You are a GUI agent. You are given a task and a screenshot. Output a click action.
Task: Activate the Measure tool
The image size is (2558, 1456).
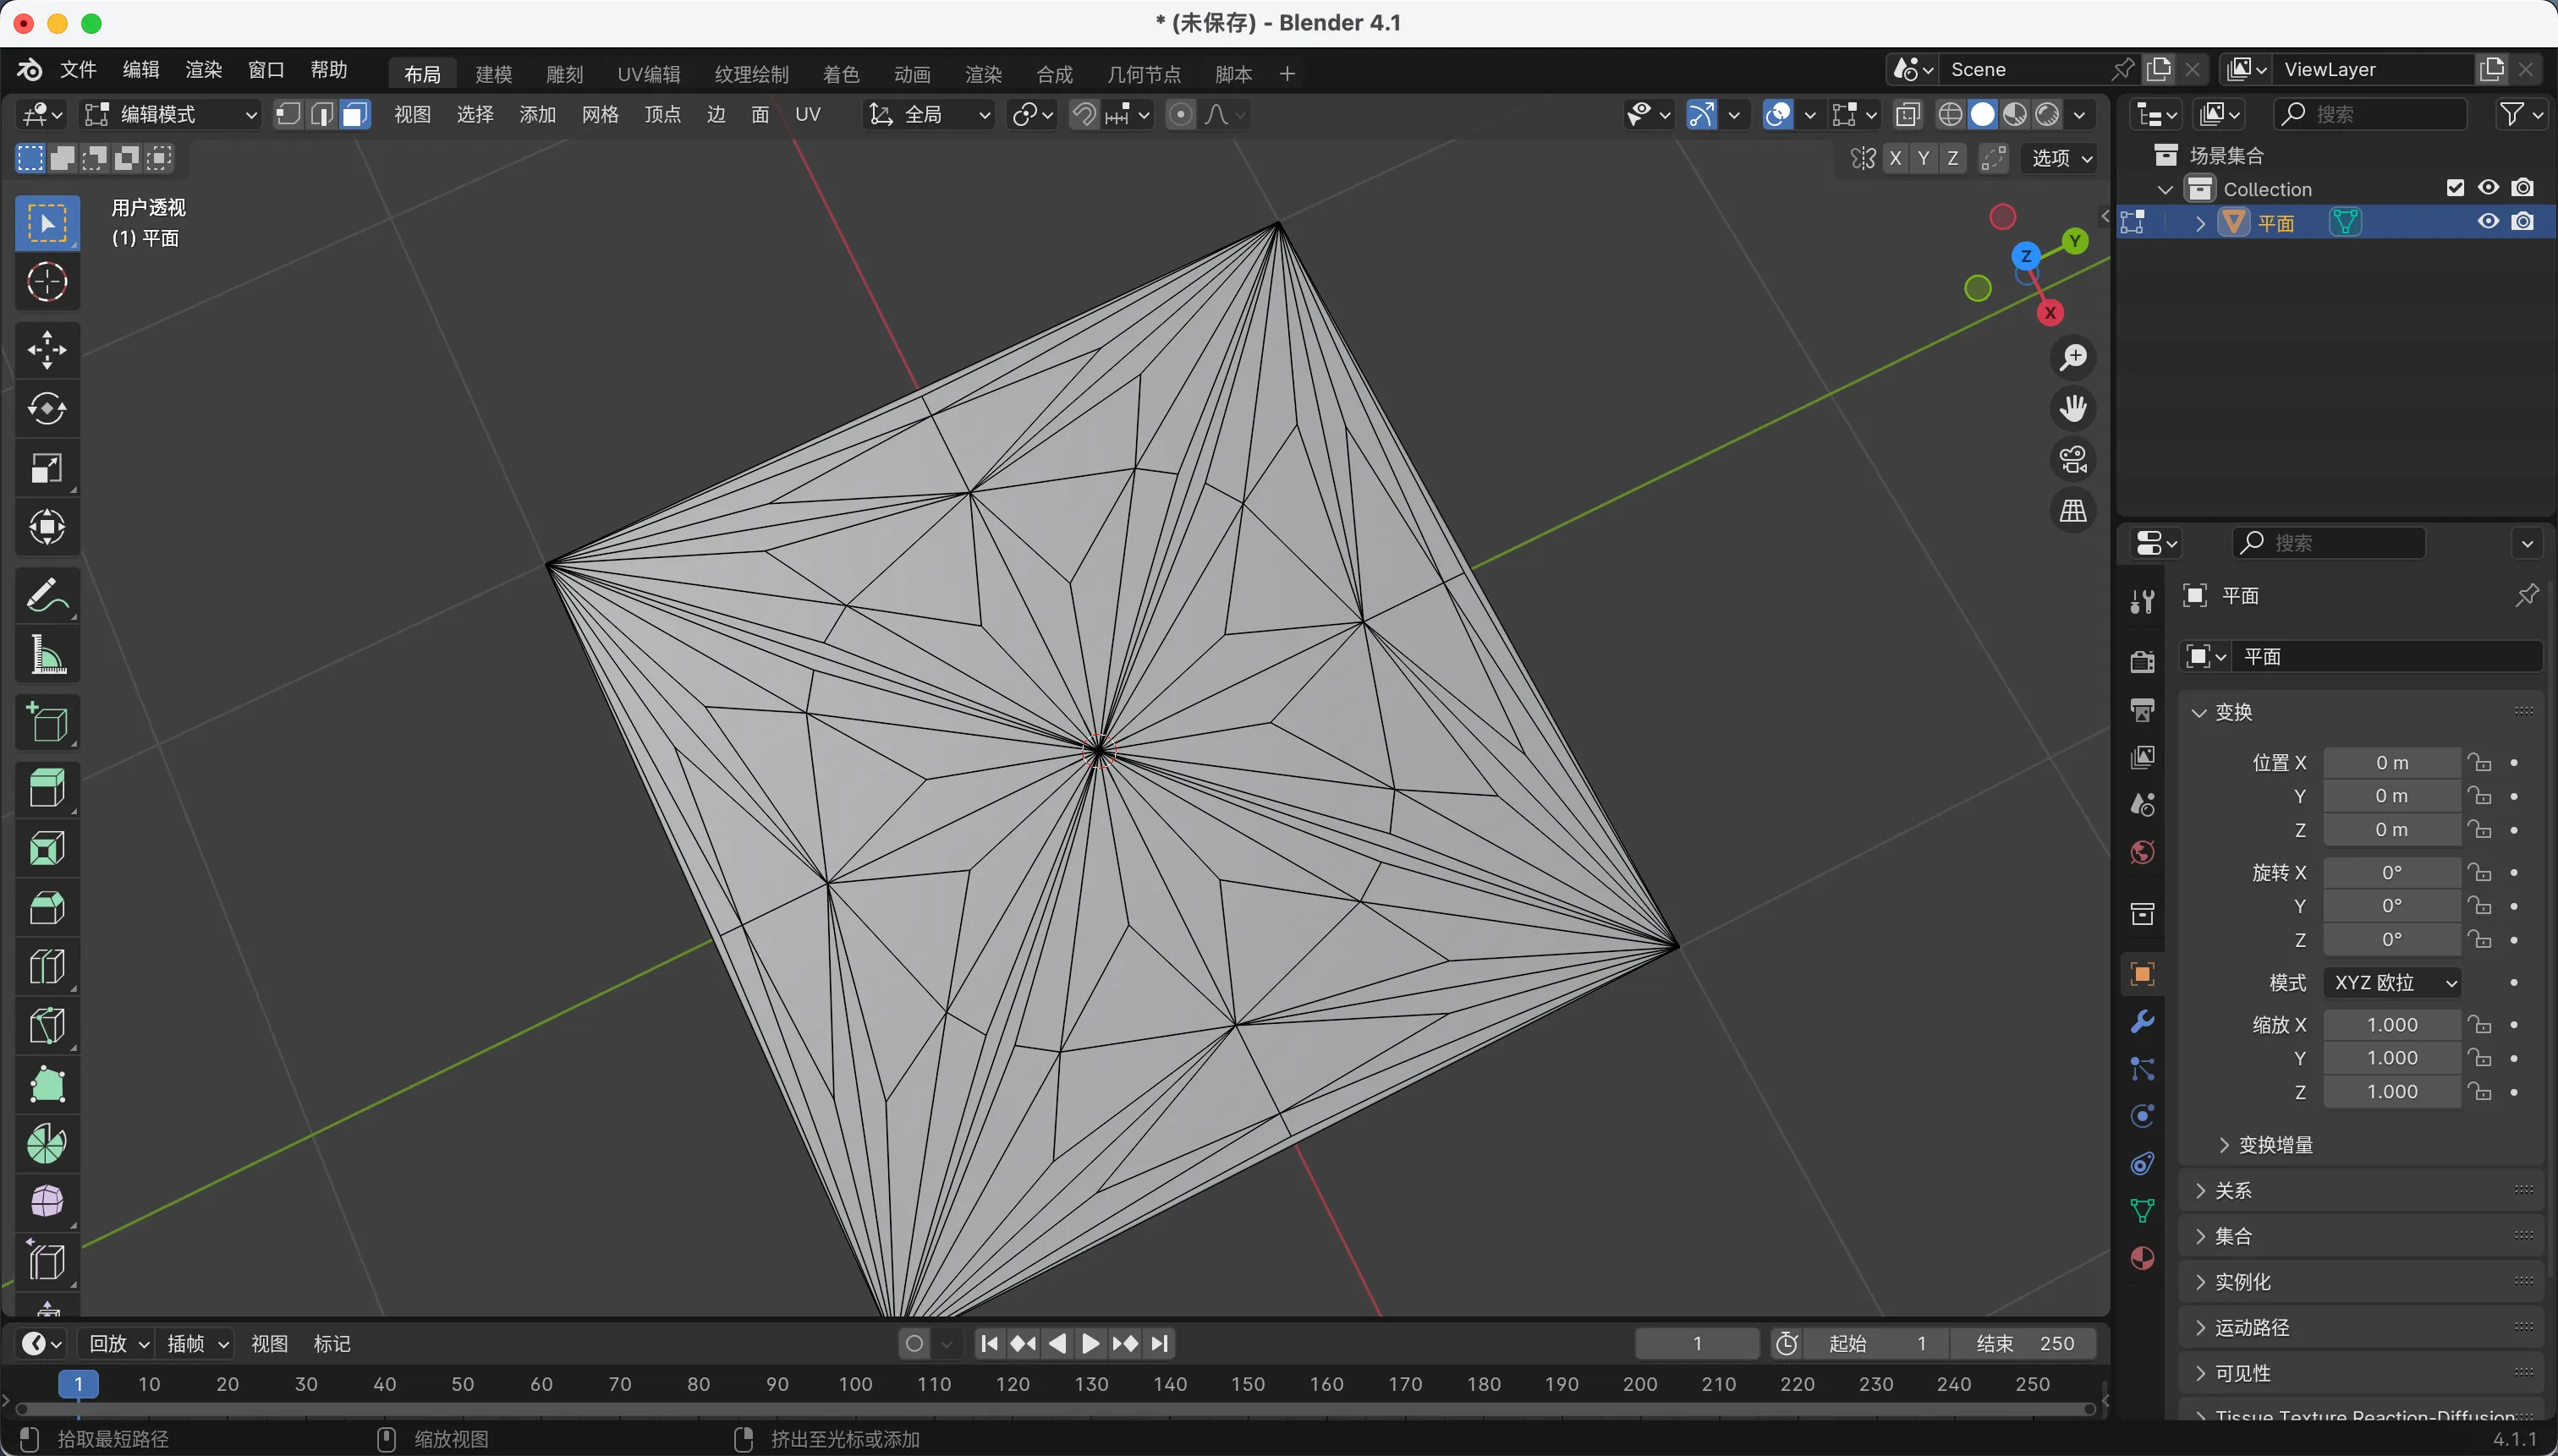point(46,656)
